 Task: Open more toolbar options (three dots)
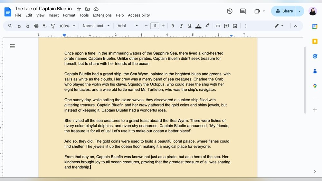pos(246,26)
